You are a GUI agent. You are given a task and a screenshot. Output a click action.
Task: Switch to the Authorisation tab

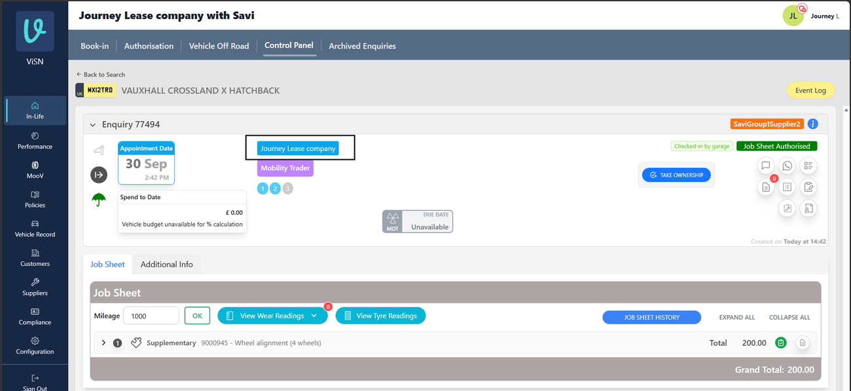point(149,46)
